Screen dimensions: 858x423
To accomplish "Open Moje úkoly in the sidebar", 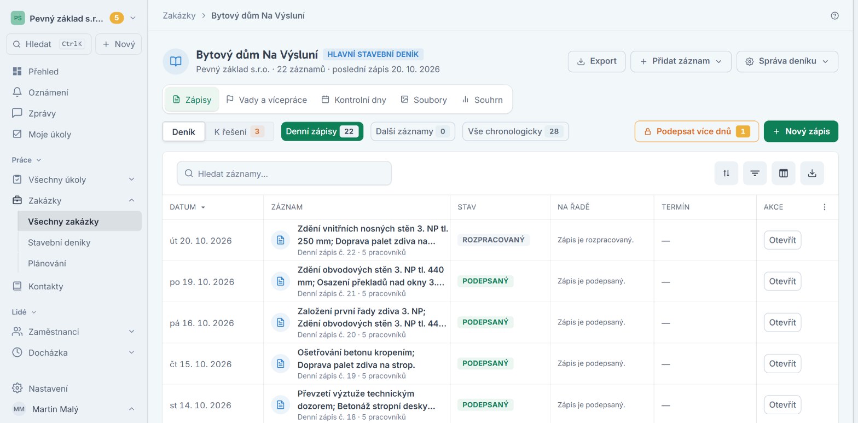I will coord(74,134).
